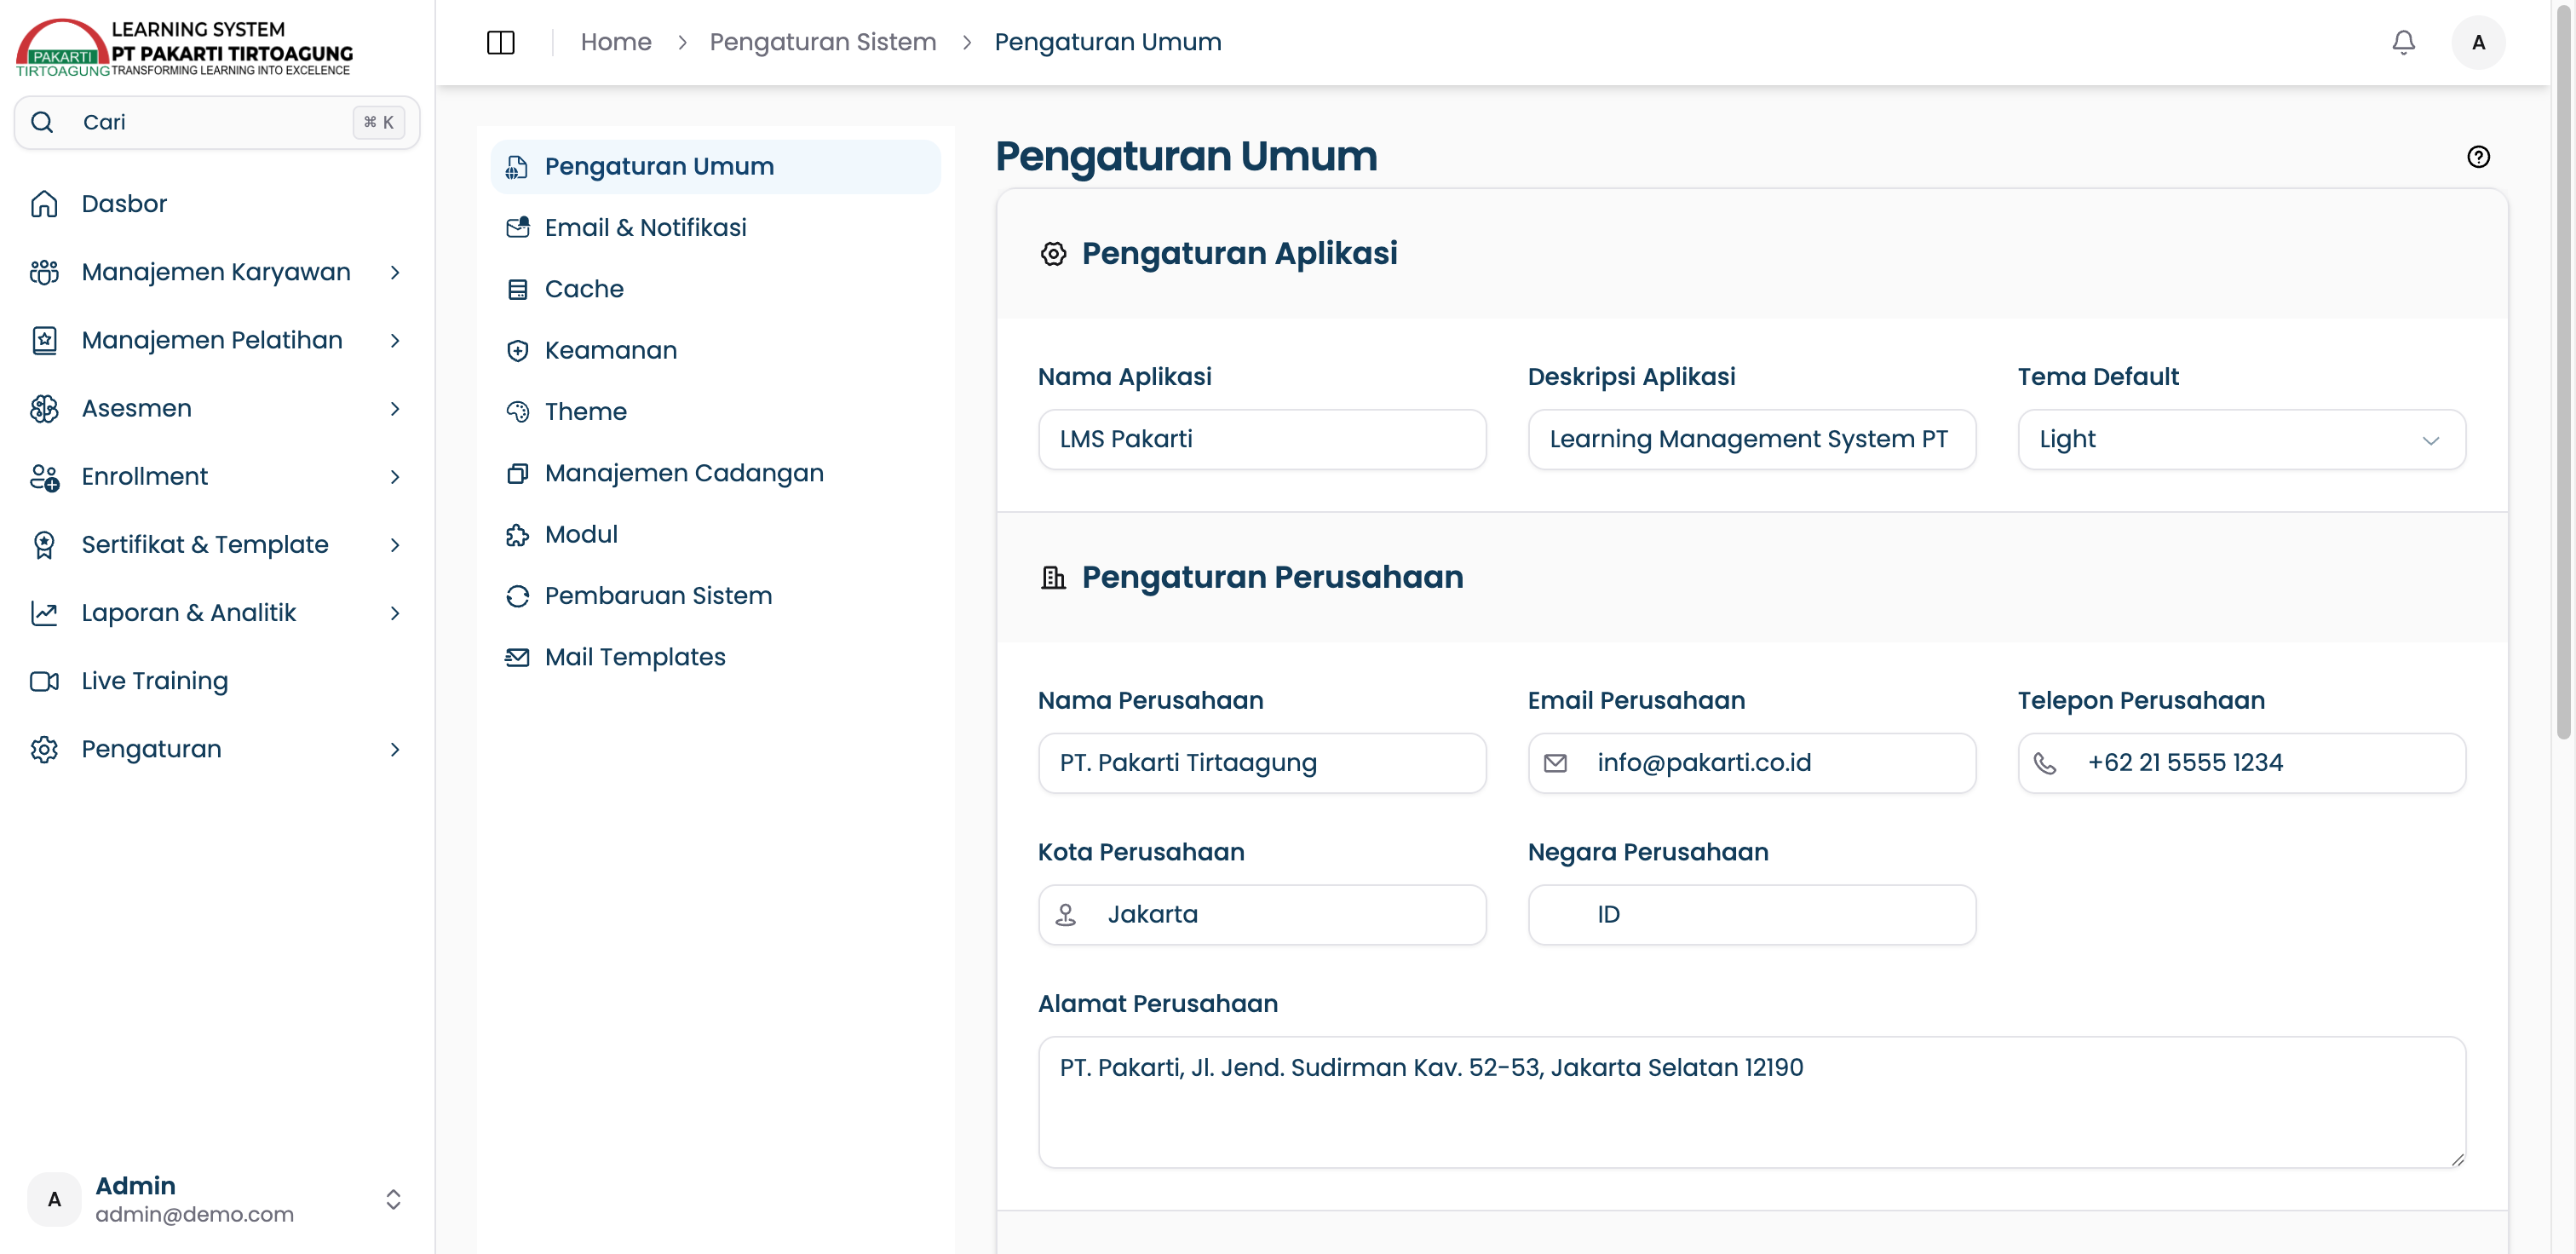
Task: Click the admin@demo.com email text
Action: [x=194, y=1214]
